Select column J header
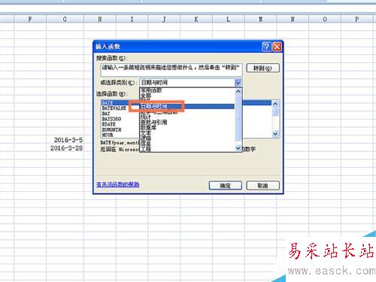Viewport: 376px width, 282px height. 164,19
